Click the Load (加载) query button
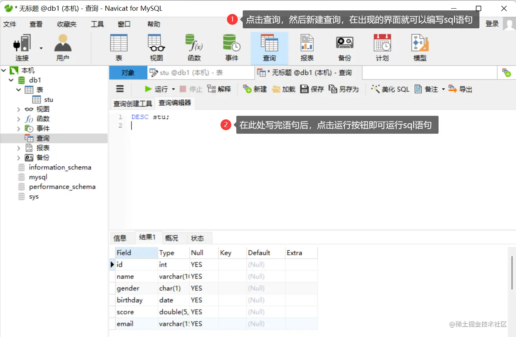 [x=284, y=89]
